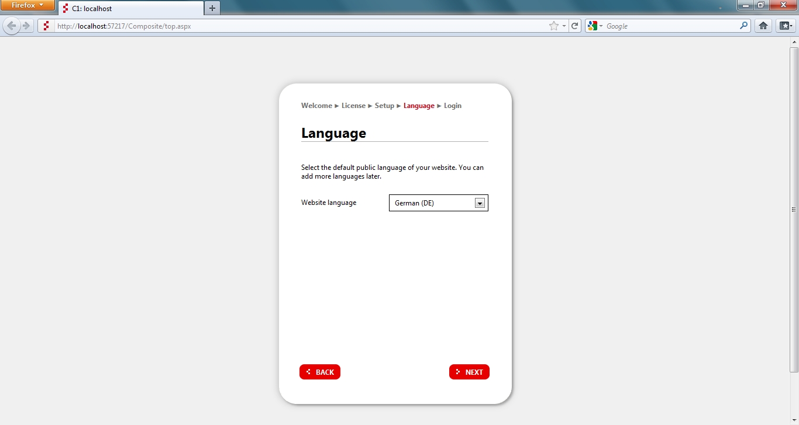The height and width of the screenshot is (425, 799).
Task: Bookmark page with the star icon
Action: [x=553, y=26]
